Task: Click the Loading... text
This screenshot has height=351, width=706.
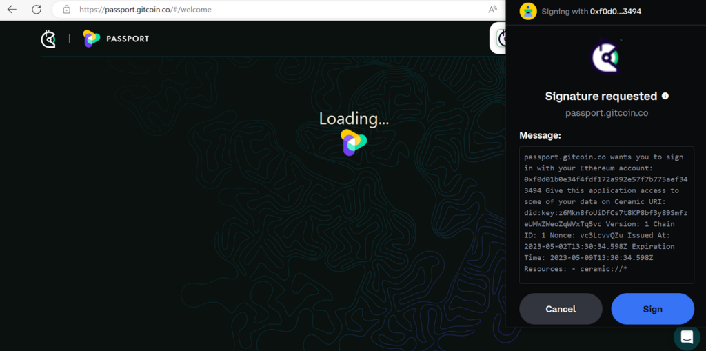Action: 354,119
